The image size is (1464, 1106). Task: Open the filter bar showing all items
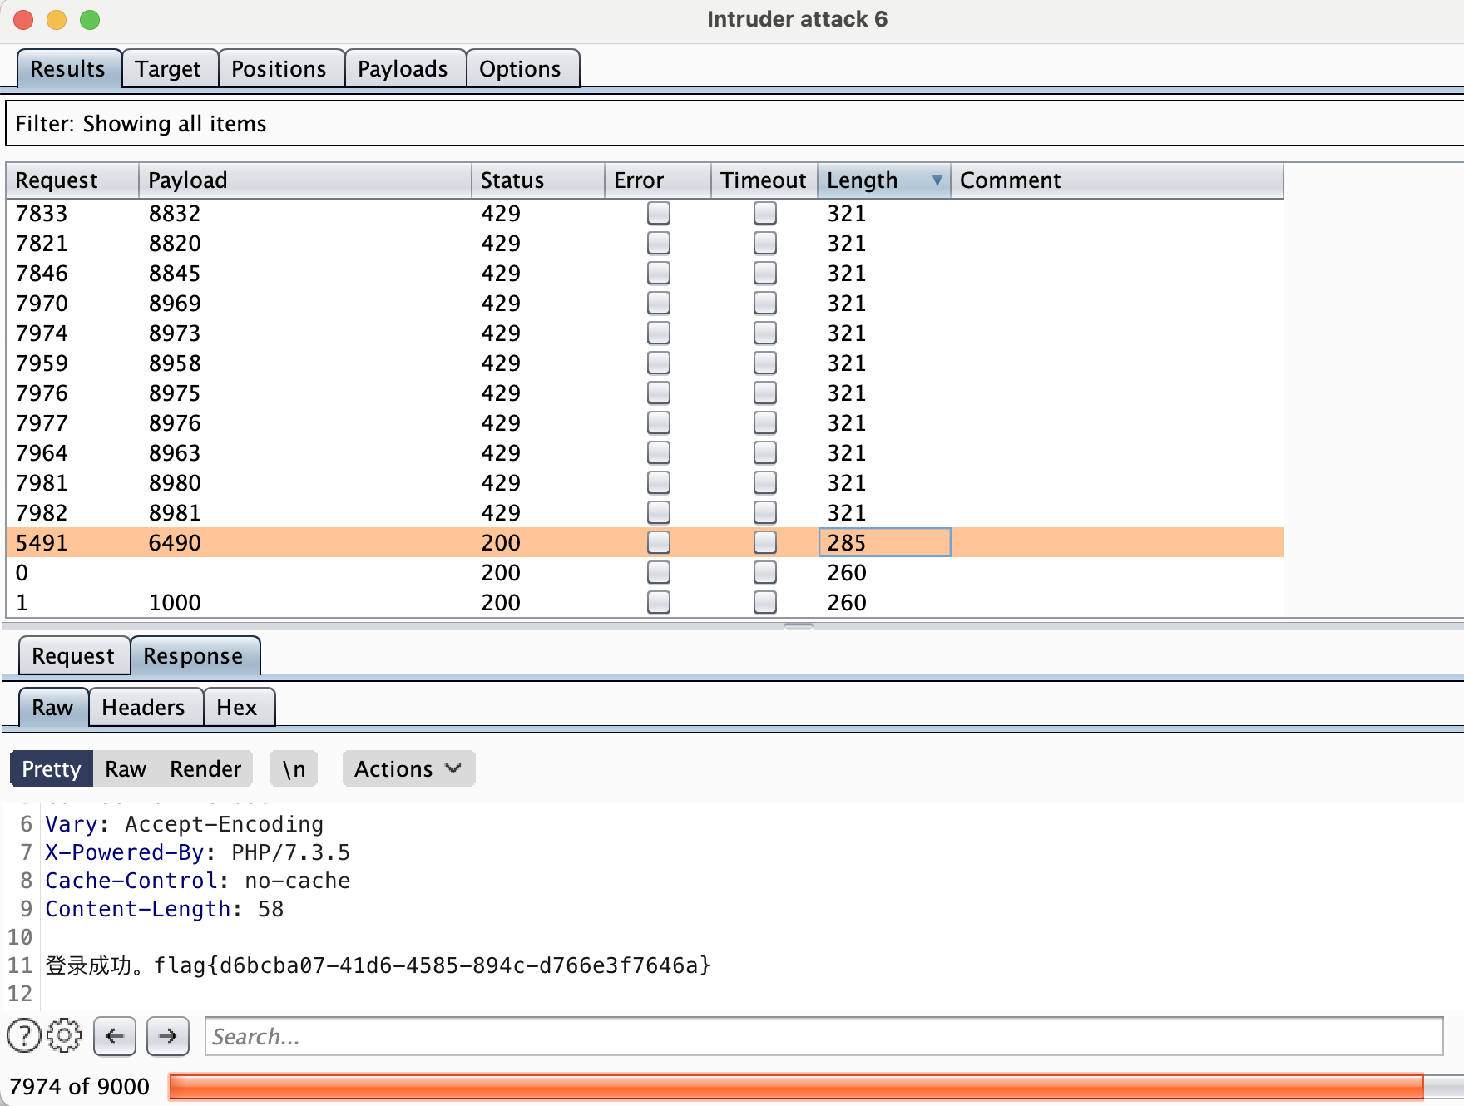click(732, 124)
